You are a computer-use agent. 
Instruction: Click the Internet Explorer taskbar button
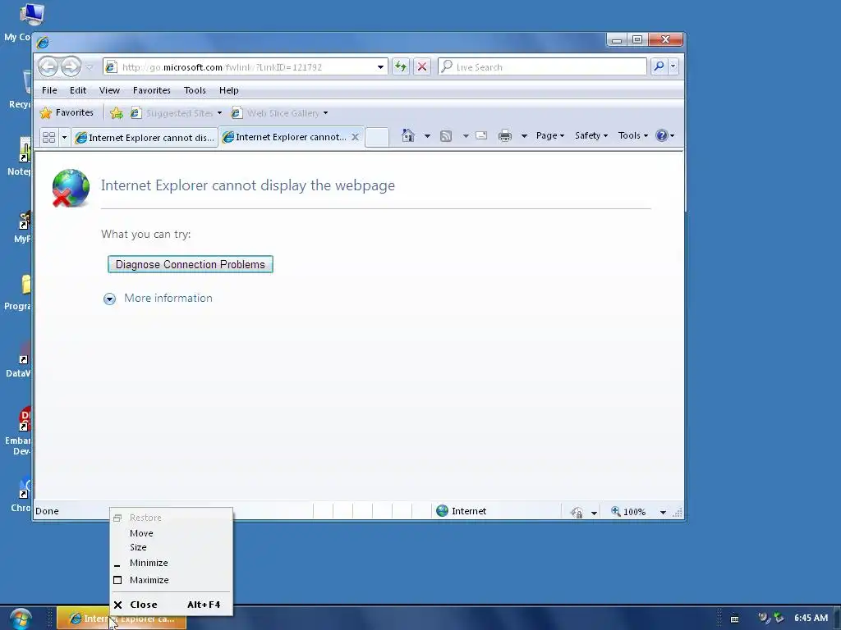tap(122, 619)
